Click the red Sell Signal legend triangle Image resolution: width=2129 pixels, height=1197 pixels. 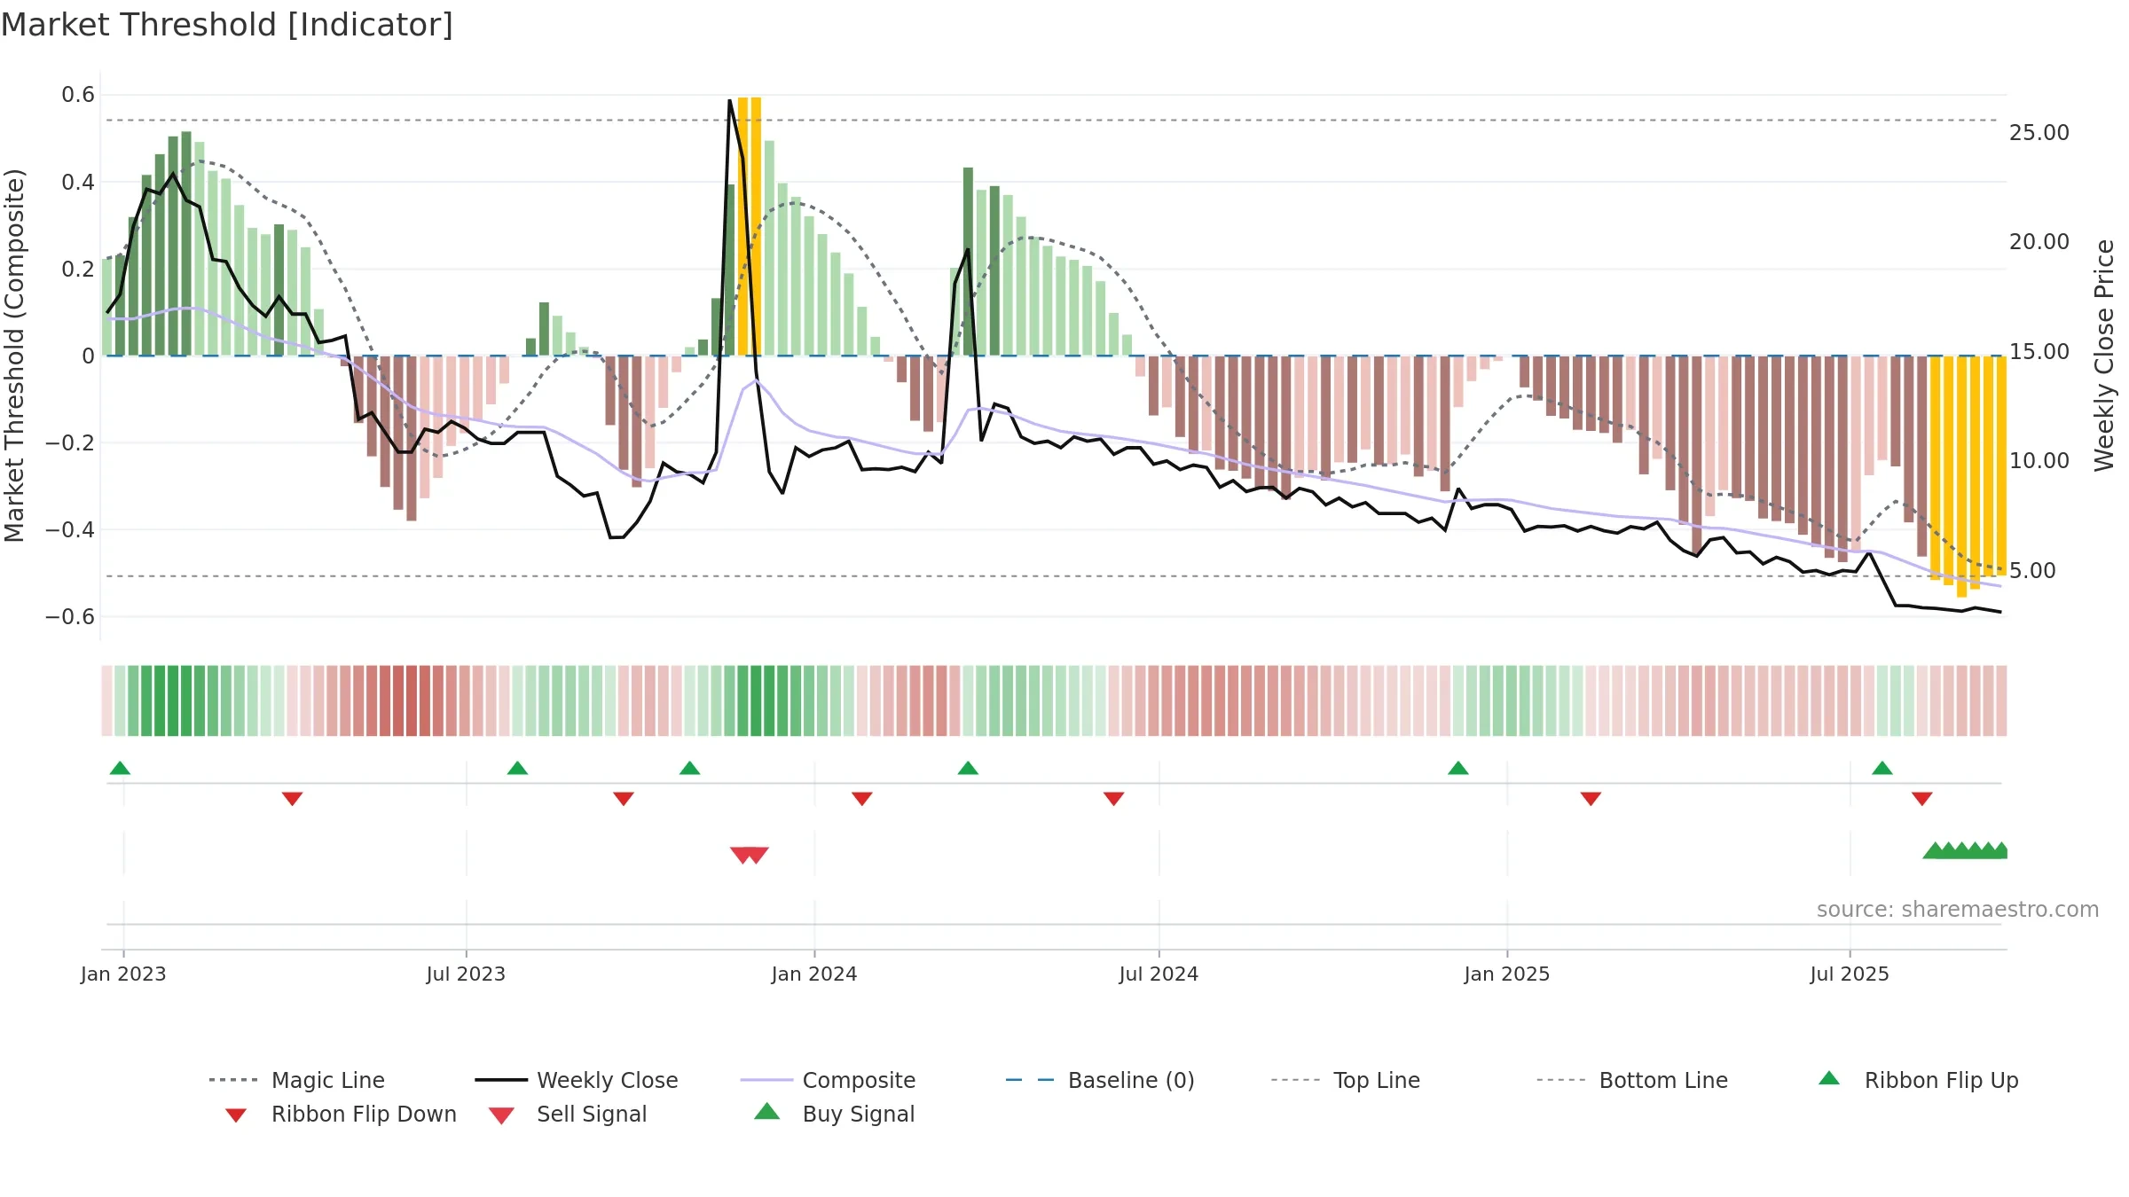pyautogui.click(x=501, y=1115)
